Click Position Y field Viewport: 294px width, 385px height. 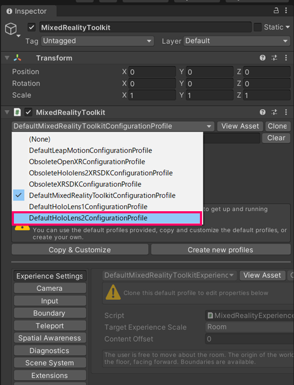[210, 72]
